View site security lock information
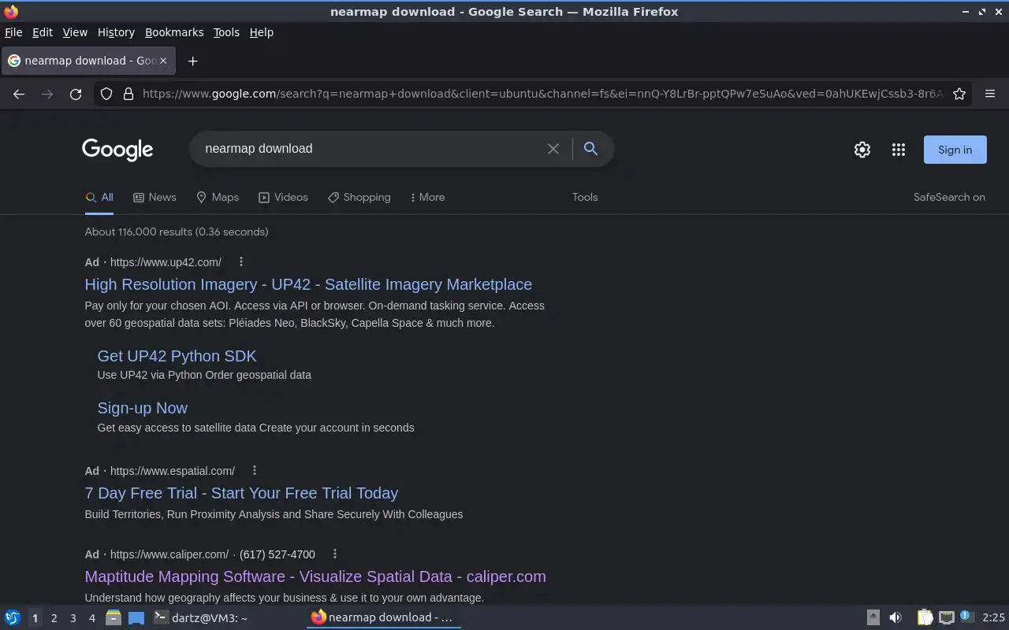The image size is (1009, 630). (128, 94)
